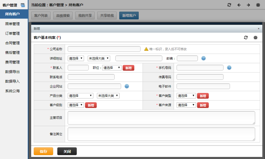Open settings gear in top header
The image size is (265, 159).
click(x=258, y=5)
